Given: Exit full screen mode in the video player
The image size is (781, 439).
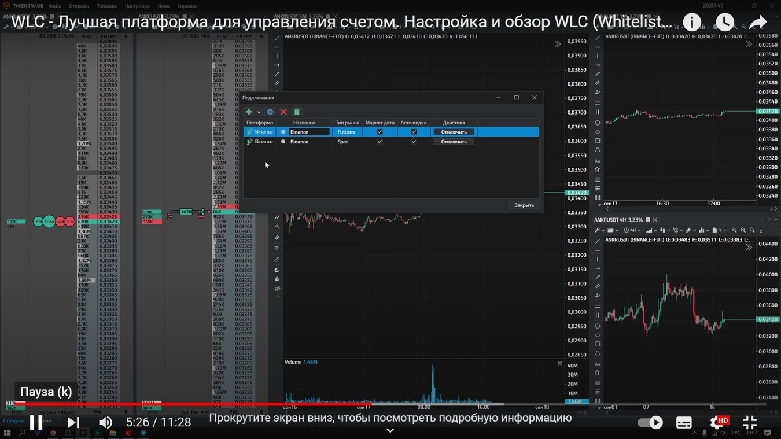Looking at the screenshot, I should 750,423.
